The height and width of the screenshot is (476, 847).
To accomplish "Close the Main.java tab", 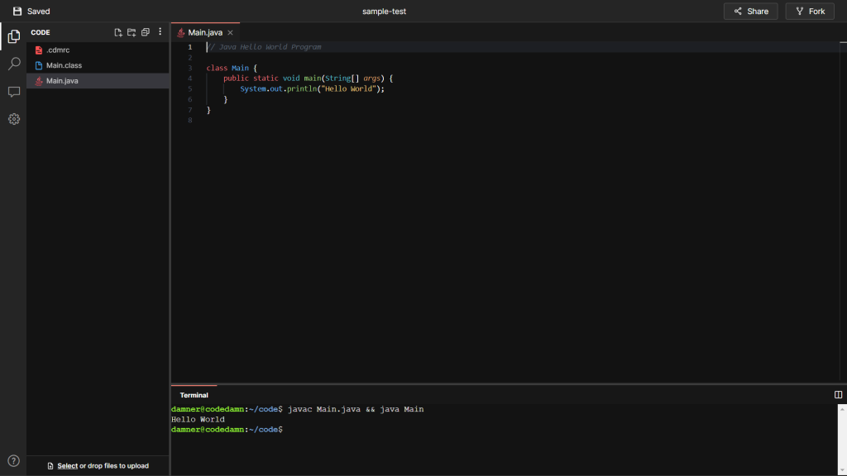I will (230, 33).
